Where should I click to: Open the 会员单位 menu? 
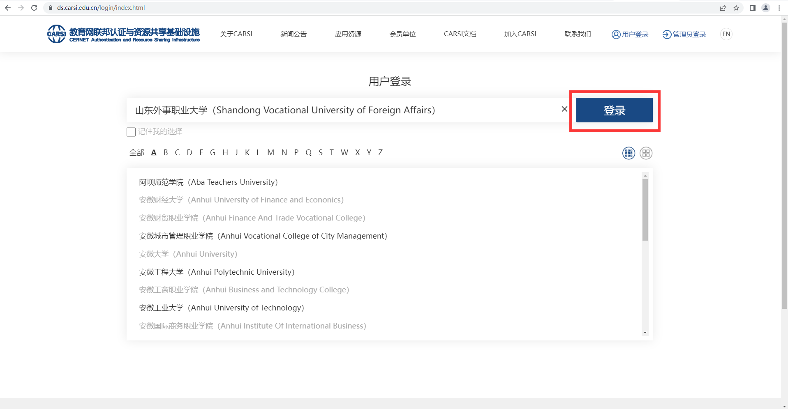pos(403,34)
